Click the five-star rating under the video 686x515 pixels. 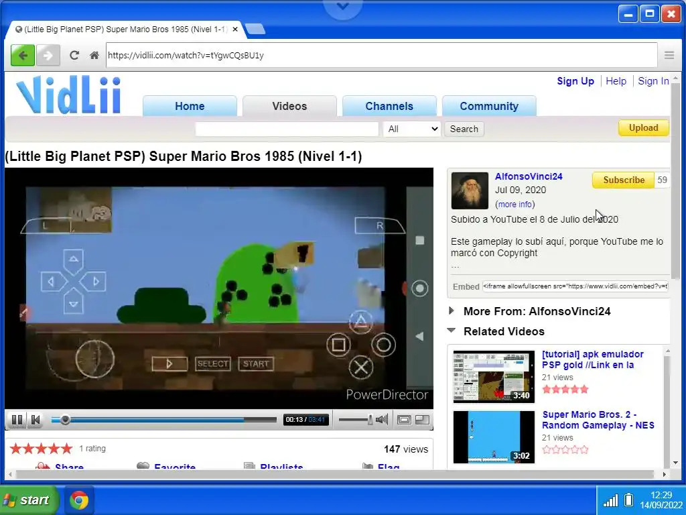pos(41,449)
